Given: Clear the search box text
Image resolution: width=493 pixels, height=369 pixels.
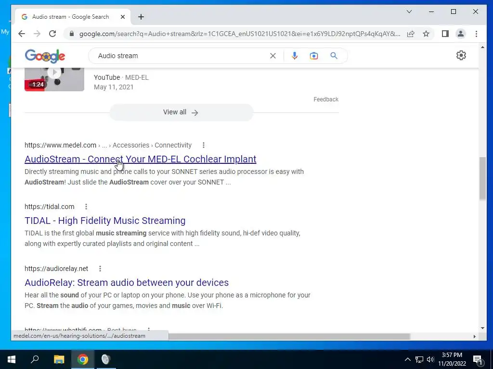Looking at the screenshot, I should click(273, 56).
